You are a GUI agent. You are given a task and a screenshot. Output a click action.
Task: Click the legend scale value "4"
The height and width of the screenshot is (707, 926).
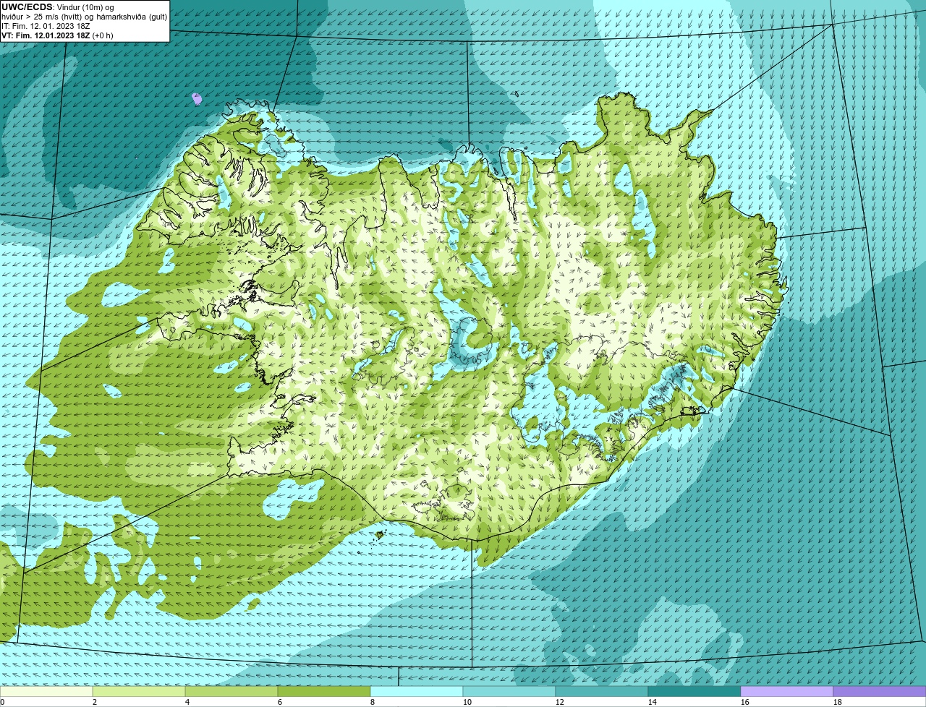[x=187, y=702]
